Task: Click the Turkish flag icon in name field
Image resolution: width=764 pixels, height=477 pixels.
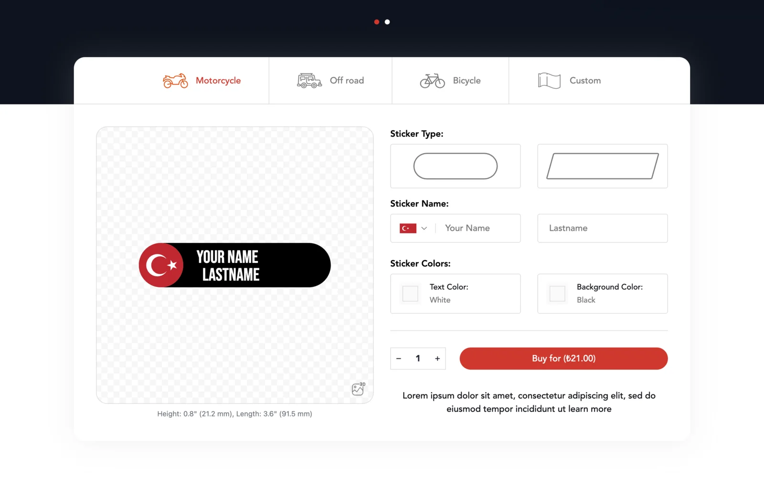Action: 408,228
